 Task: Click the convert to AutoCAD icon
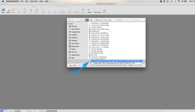76,10
